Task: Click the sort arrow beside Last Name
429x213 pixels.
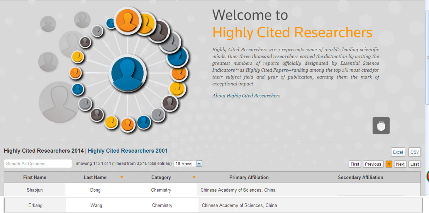Action: [x=122, y=177]
